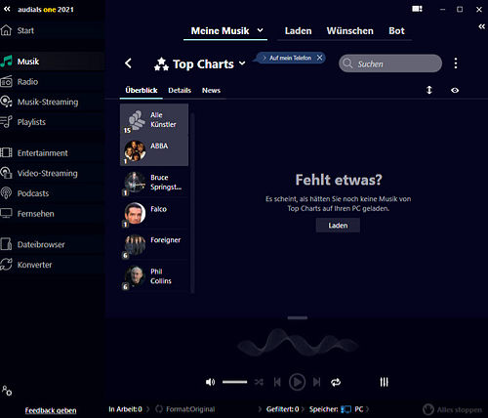
Task: Toggle the eye visibility icon
Action: pyautogui.click(x=455, y=90)
